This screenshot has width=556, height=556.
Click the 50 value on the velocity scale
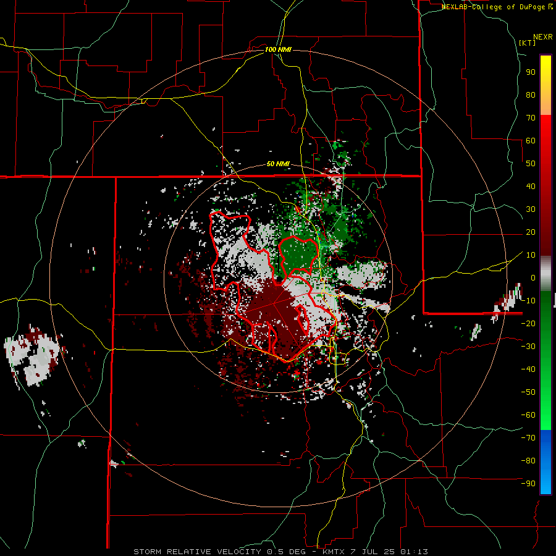tap(531, 164)
